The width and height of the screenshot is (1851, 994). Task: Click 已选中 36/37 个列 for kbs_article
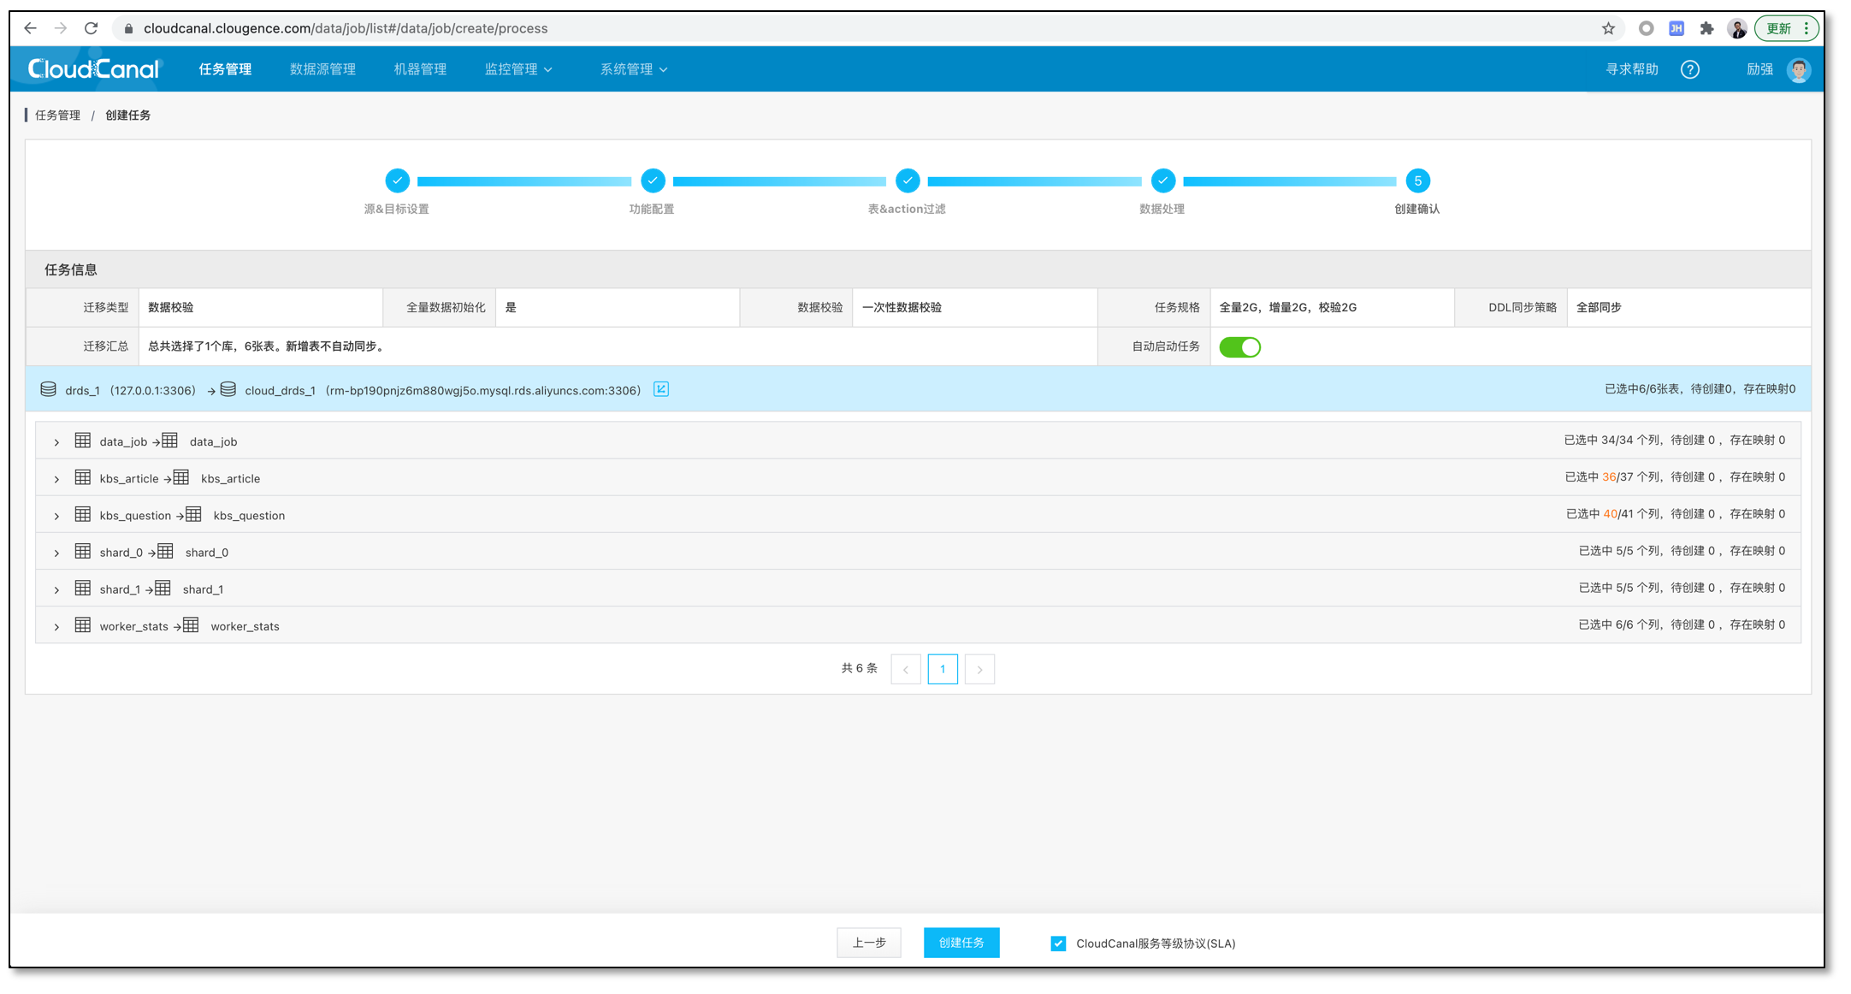[1613, 476]
